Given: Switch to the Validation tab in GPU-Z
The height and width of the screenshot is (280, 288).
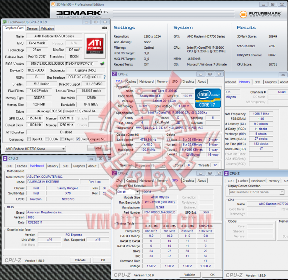Looking at the screenshot, I should pyautogui.click(x=47, y=28).
